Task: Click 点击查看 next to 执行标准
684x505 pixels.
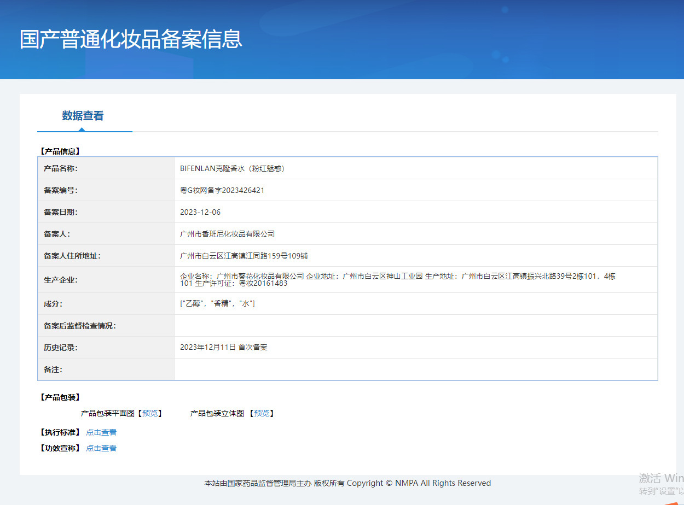Action: (x=101, y=432)
